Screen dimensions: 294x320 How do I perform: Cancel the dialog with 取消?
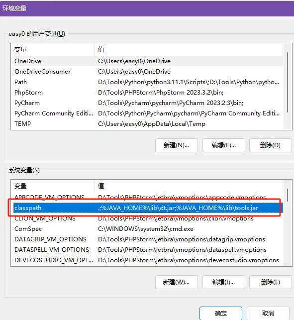point(268,313)
